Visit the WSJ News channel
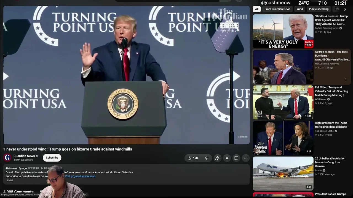 click(x=320, y=99)
